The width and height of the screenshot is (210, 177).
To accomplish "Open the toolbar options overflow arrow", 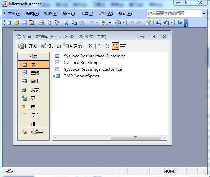I will click(x=186, y=23).
